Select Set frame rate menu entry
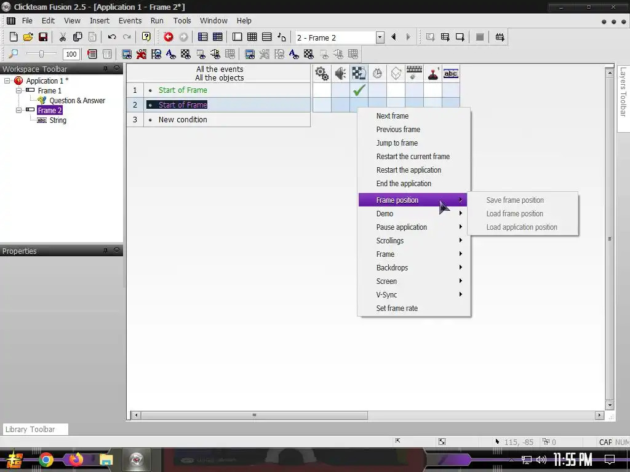 [x=414, y=309]
